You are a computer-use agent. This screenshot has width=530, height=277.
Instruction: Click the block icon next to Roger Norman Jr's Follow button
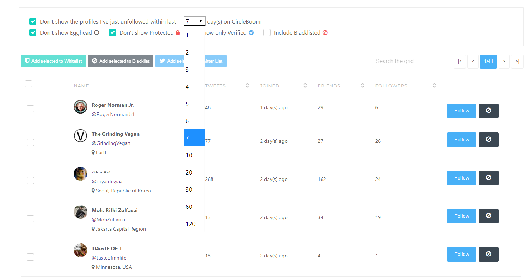point(488,111)
